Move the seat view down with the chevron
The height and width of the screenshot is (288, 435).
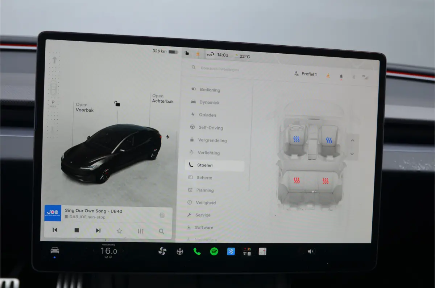coord(352,154)
